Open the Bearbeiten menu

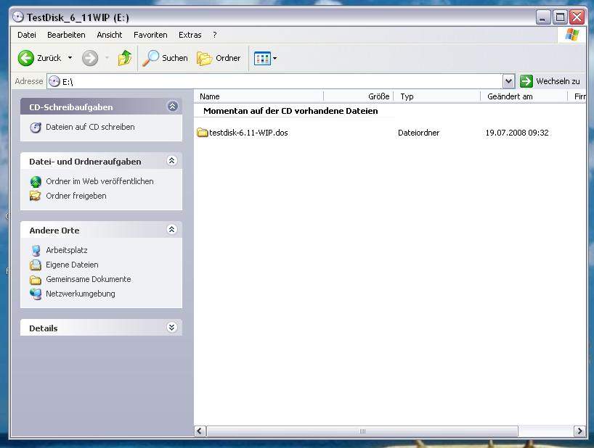point(66,35)
